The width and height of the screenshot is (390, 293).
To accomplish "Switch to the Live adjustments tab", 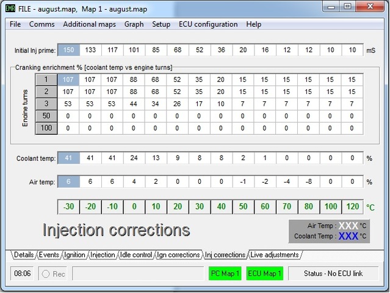I will 274,255.
